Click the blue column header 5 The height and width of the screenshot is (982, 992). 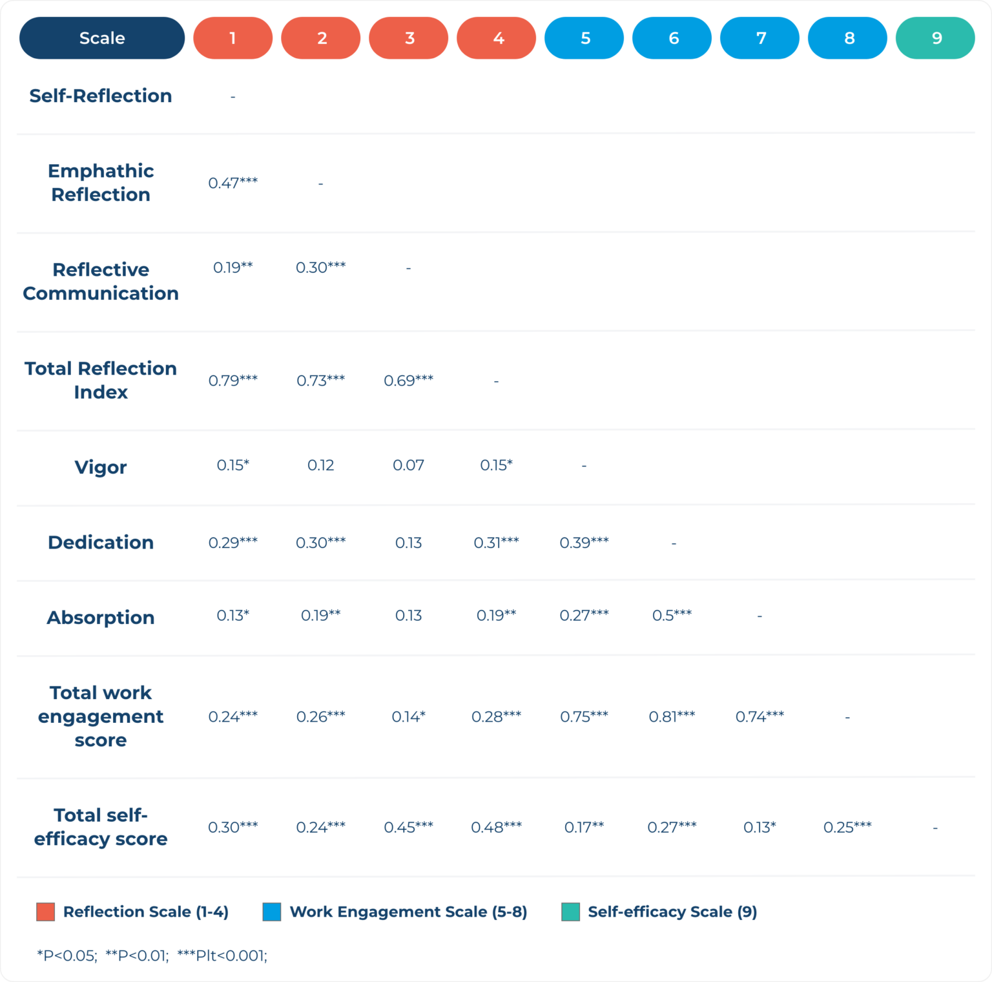584,38
